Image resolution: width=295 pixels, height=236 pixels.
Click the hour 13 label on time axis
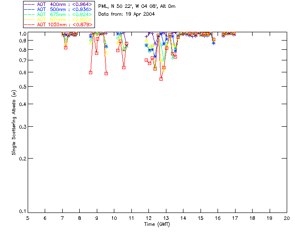[166, 218]
